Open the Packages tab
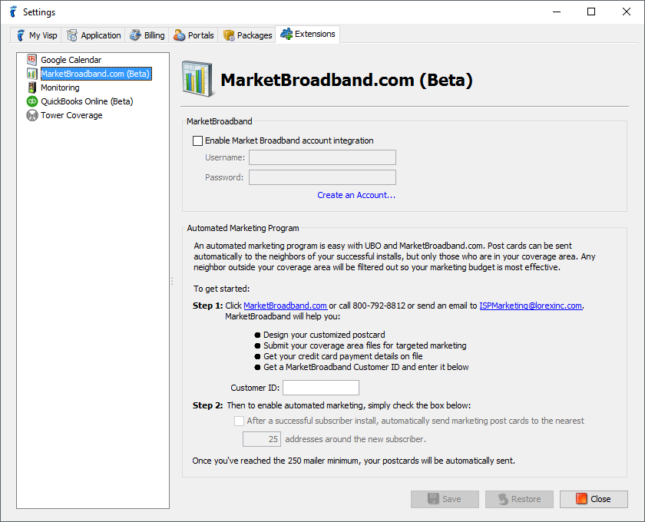 tap(247, 35)
